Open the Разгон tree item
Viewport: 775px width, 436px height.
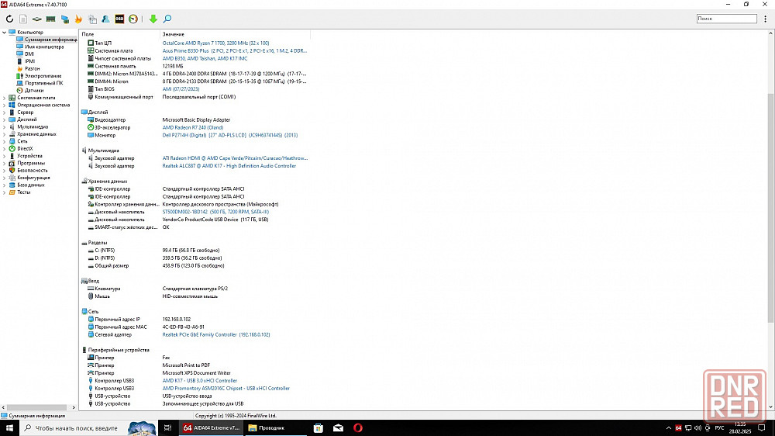pyautogui.click(x=32, y=69)
